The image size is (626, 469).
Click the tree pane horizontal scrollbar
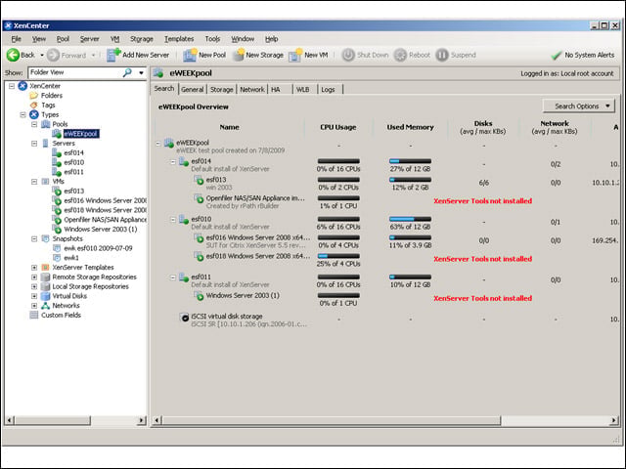(x=52, y=420)
